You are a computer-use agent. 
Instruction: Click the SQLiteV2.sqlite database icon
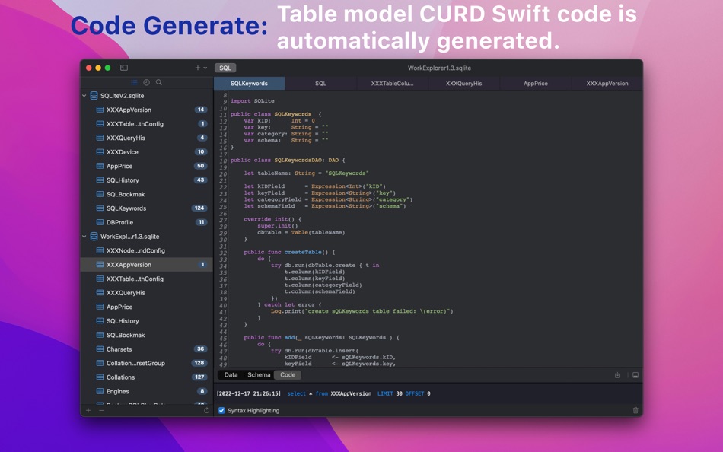[94, 95]
